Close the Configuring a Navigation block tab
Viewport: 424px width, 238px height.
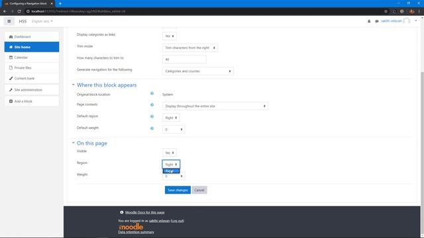(52, 3)
